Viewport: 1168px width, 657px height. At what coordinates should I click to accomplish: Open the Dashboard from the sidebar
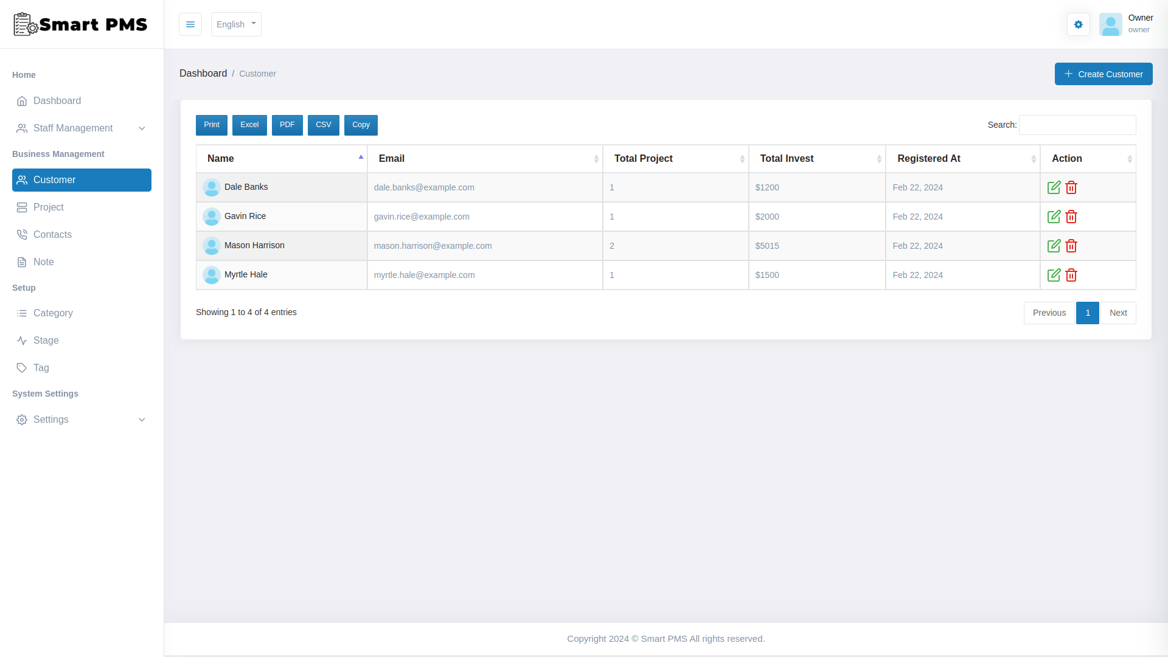(57, 100)
